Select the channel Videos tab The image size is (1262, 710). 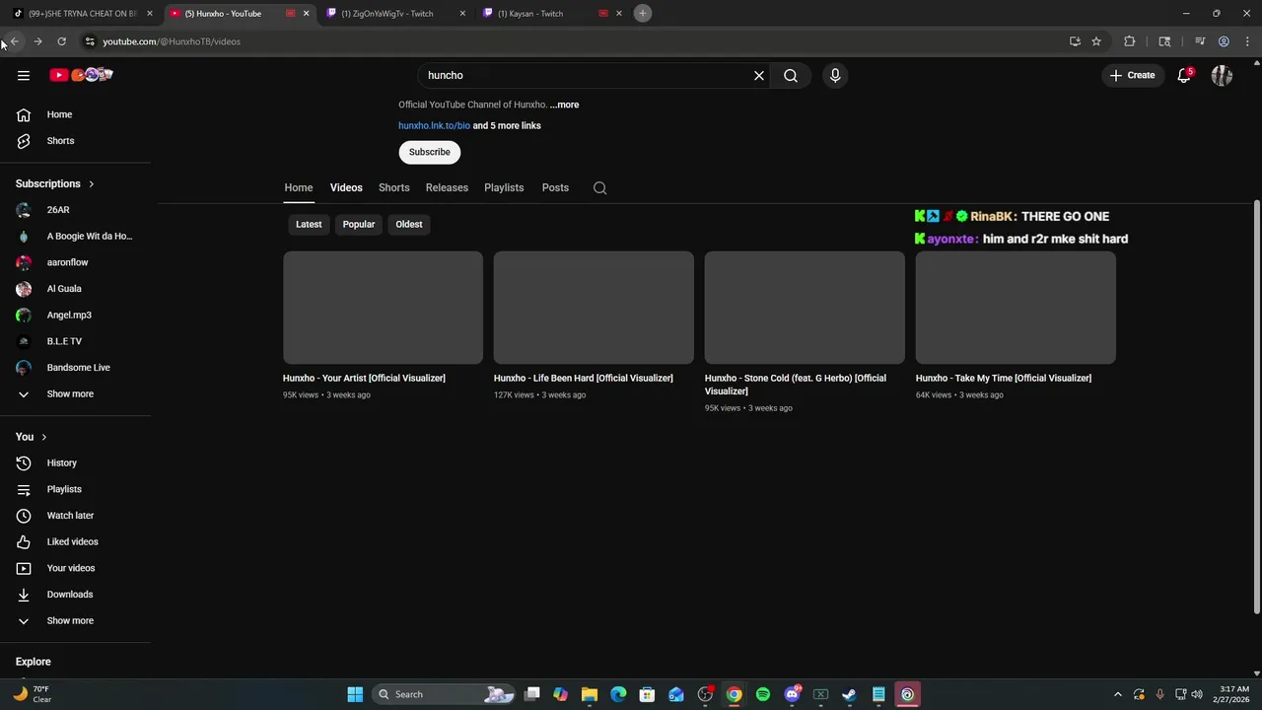pos(346,187)
